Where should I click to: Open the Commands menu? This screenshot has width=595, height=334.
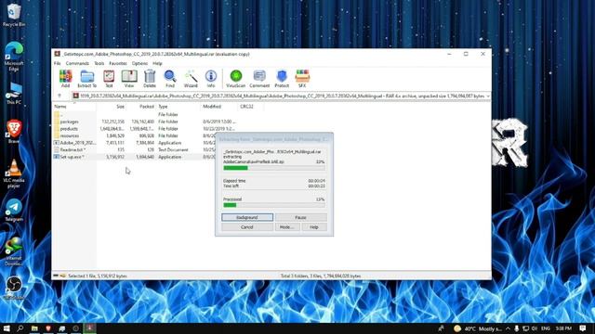(77, 63)
